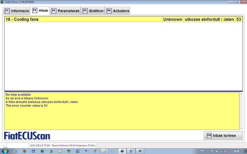This screenshot has height=154, width=247.
Task: Open the Windows Start menu
Action: tap(6, 151)
